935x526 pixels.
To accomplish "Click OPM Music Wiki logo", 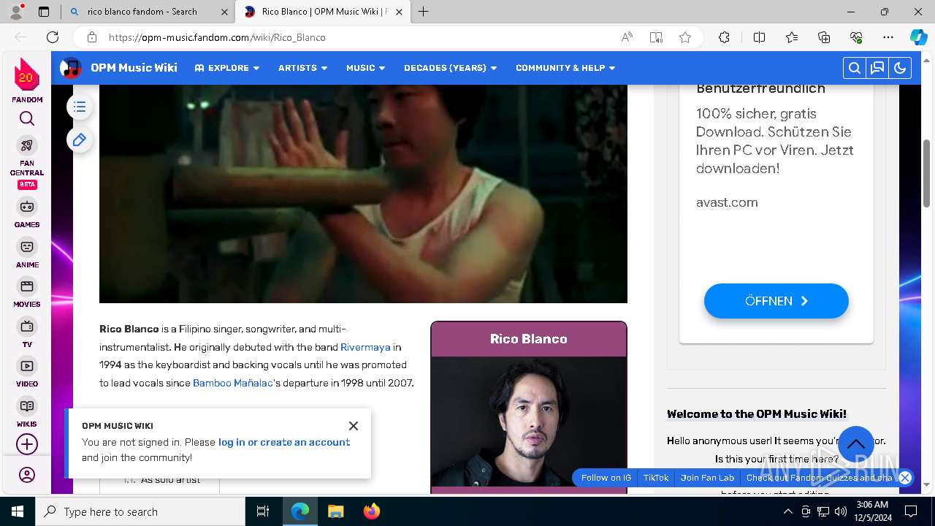I will pos(71,68).
